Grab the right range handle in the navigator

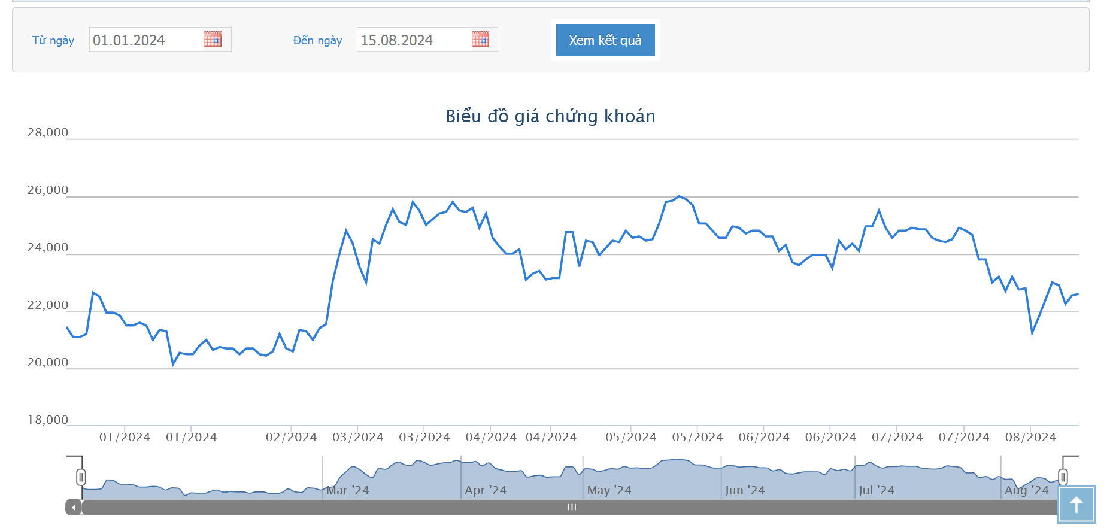click(1063, 477)
